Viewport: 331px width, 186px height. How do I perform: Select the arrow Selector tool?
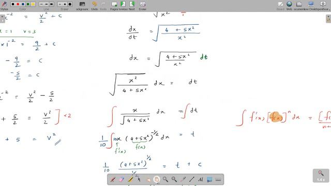[x=139, y=179]
